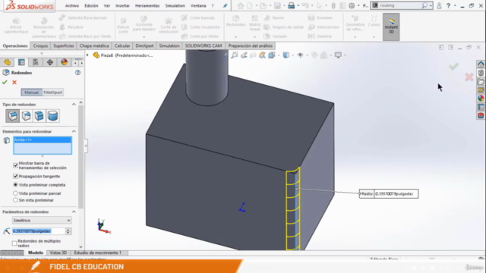
Task: Open the Simétrico dropdown
Action: [42, 221]
